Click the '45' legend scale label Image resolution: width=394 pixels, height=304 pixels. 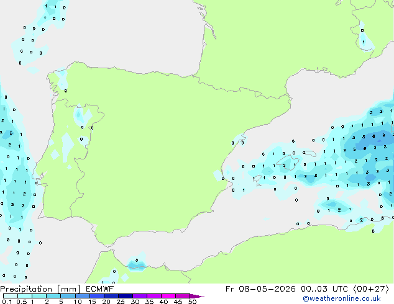click(x=178, y=302)
